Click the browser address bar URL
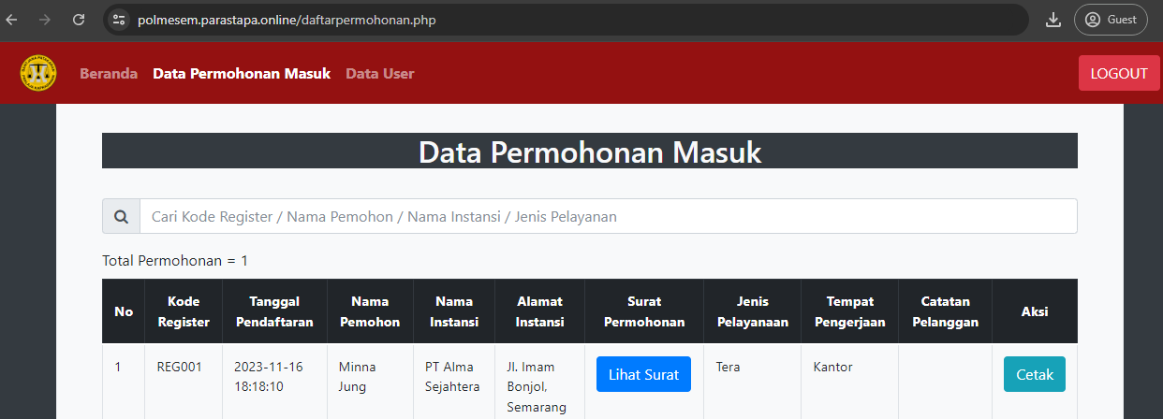The width and height of the screenshot is (1163, 419). click(287, 20)
